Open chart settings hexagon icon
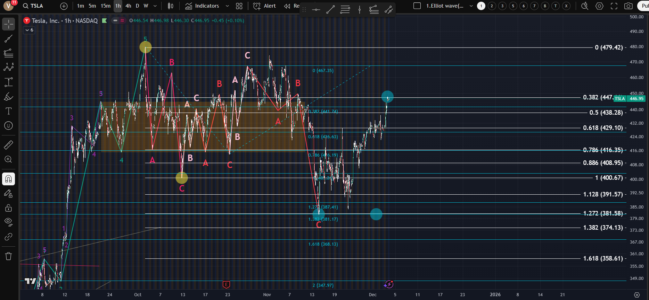The width and height of the screenshot is (649, 300). click(x=599, y=6)
